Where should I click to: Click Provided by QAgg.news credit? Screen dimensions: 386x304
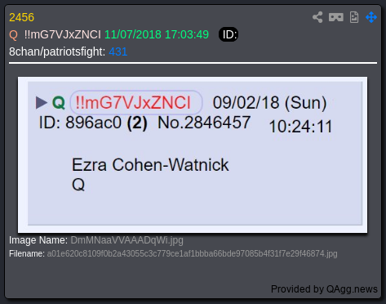click(324, 288)
